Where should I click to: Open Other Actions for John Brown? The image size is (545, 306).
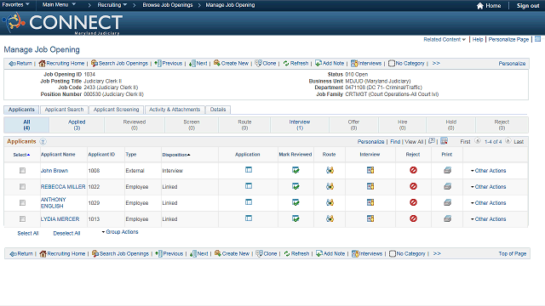click(488, 170)
